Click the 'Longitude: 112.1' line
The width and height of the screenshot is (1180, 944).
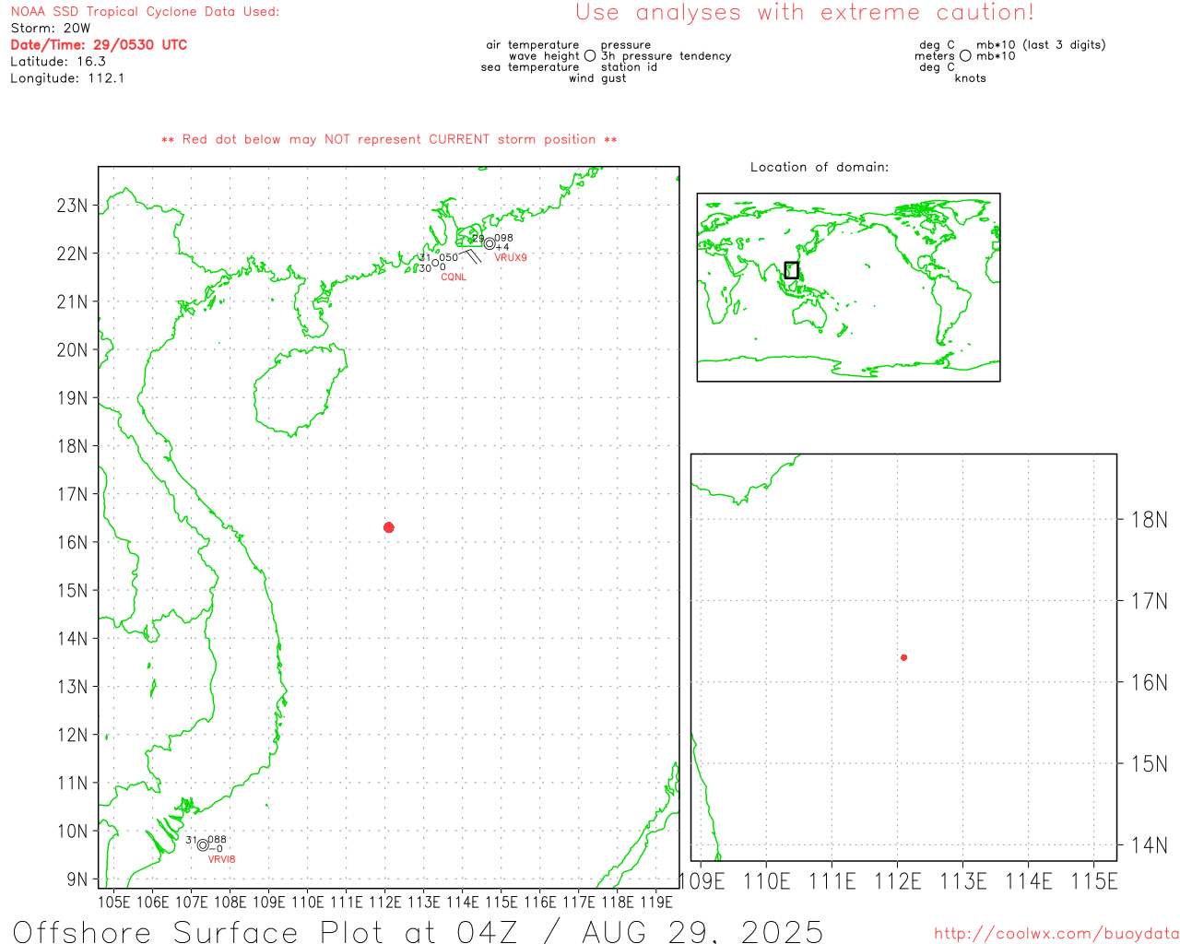pos(67,78)
